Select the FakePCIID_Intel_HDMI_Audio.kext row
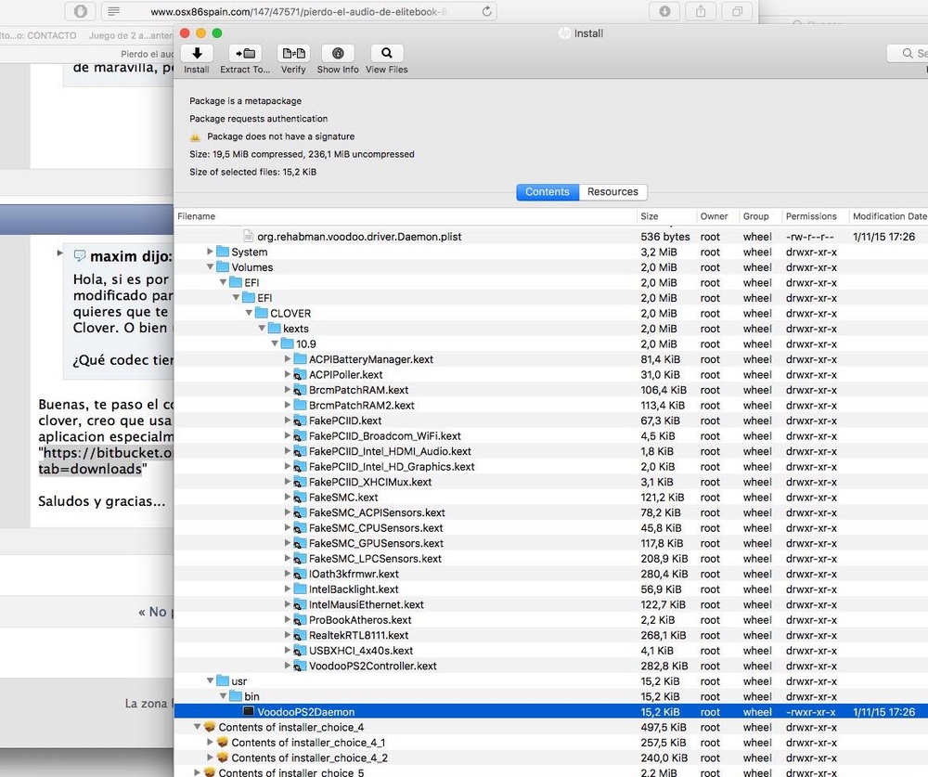This screenshot has width=928, height=777. tap(551, 451)
